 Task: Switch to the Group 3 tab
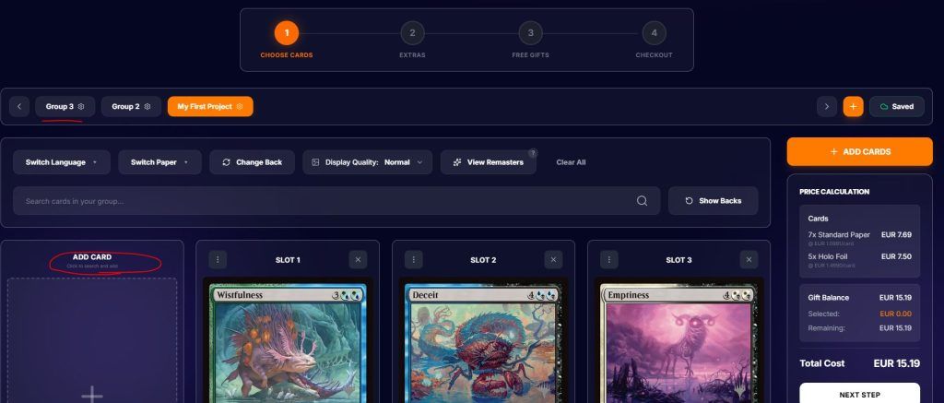tap(65, 107)
